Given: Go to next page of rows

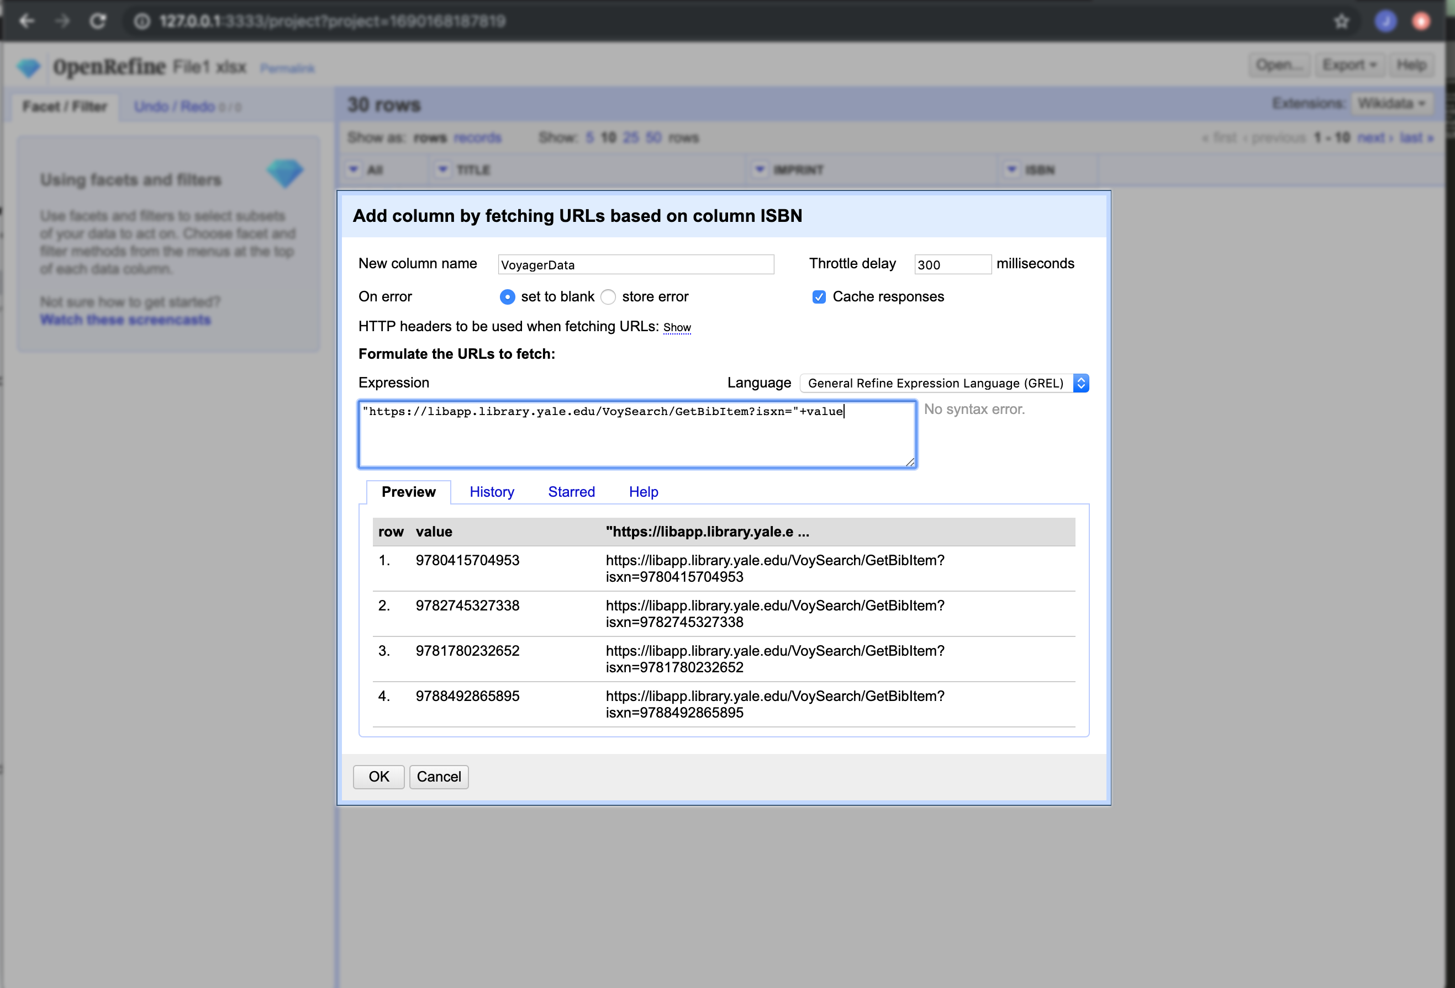Looking at the screenshot, I should [1375, 137].
